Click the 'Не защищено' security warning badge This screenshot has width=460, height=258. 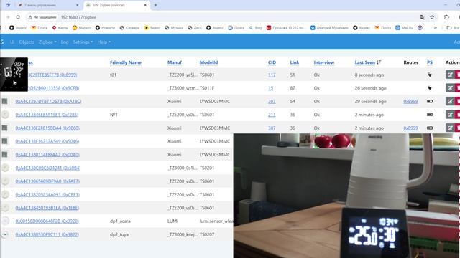(x=42, y=17)
